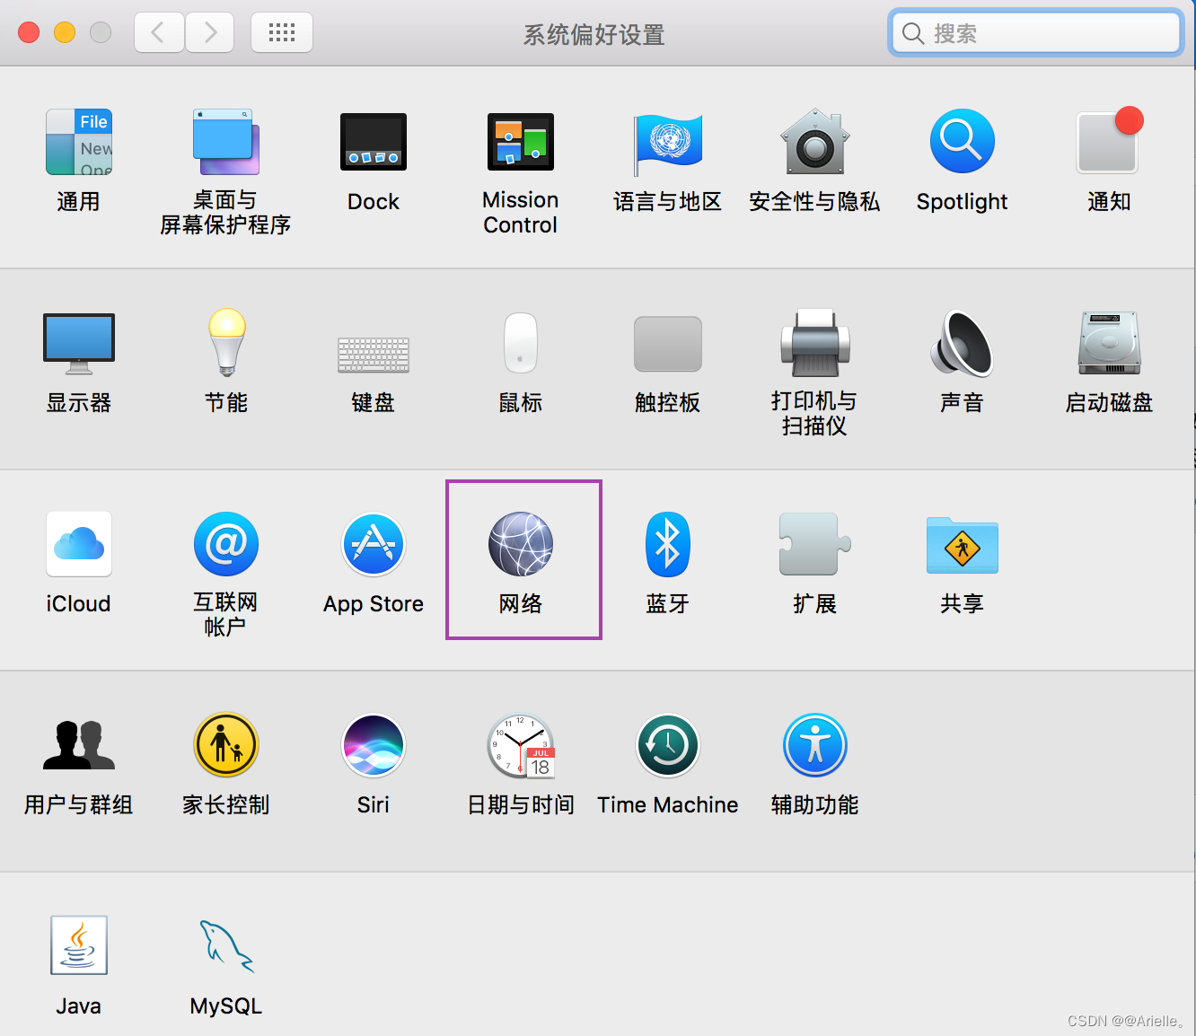Click the yellow minimize window button

(x=65, y=33)
